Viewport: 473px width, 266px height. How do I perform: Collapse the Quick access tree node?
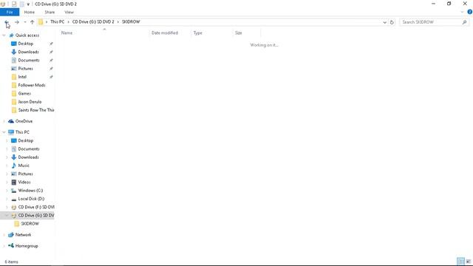click(x=4, y=35)
